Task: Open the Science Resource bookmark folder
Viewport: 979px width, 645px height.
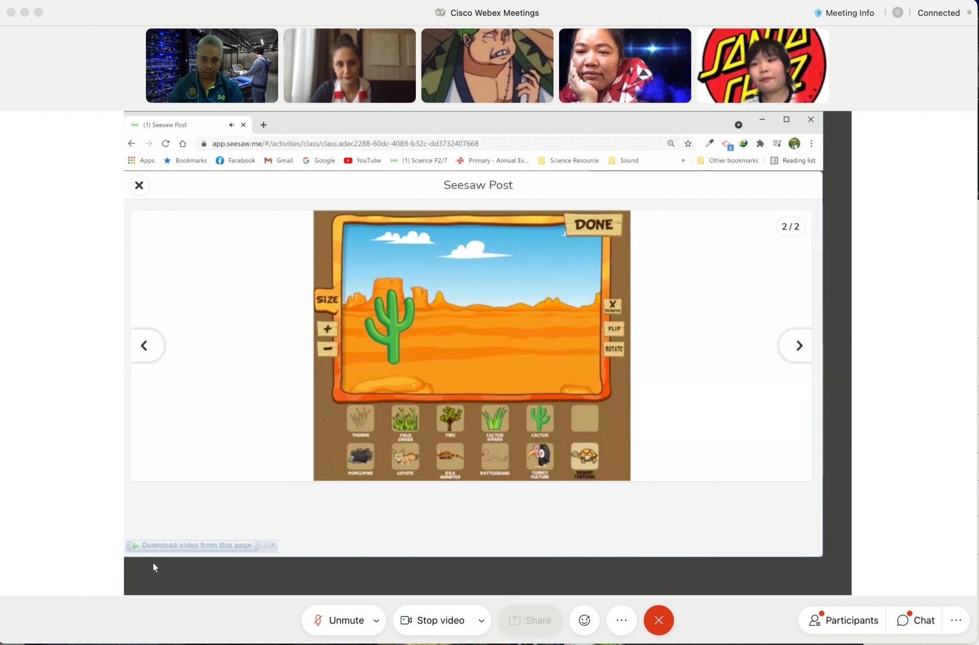Action: click(x=568, y=161)
